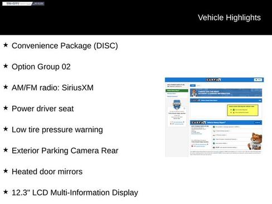Click 'Convenience Package (DISC)' list item
272x204 pixels.
pos(65,46)
